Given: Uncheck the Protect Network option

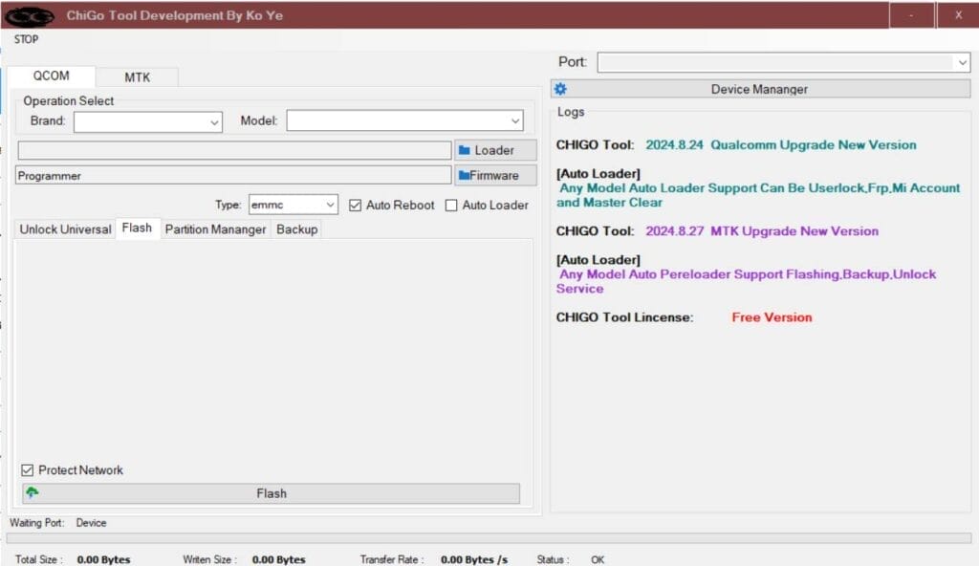Looking at the screenshot, I should 28,470.
